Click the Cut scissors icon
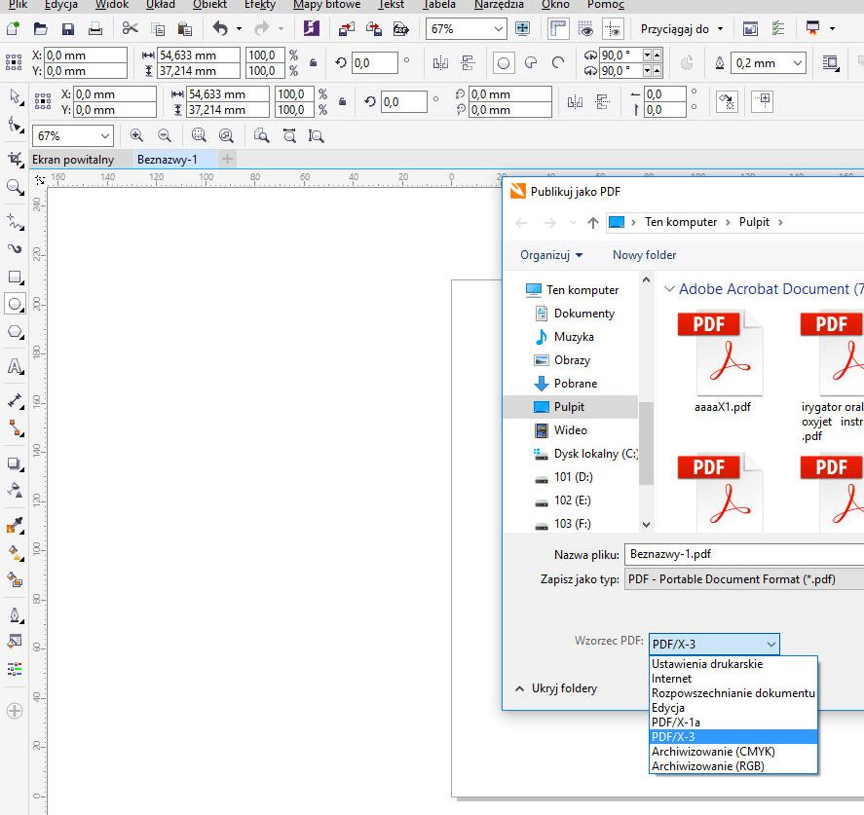 [x=131, y=29]
